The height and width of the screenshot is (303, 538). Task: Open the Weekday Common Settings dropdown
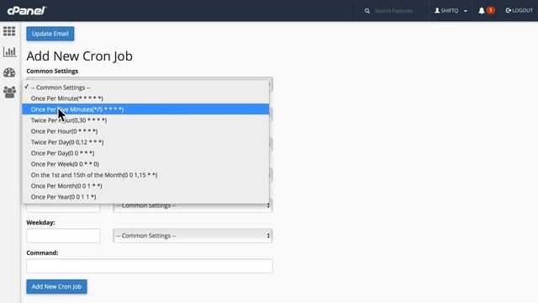[x=193, y=236]
